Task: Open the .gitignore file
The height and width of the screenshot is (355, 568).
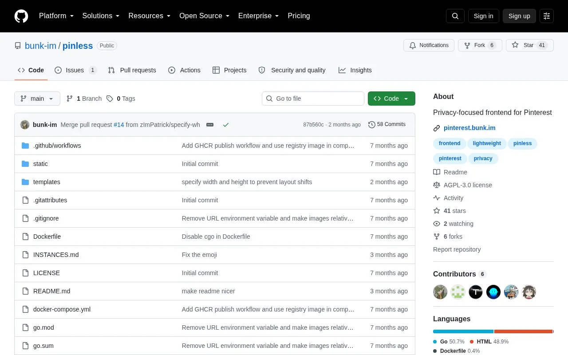Action: pos(46,218)
